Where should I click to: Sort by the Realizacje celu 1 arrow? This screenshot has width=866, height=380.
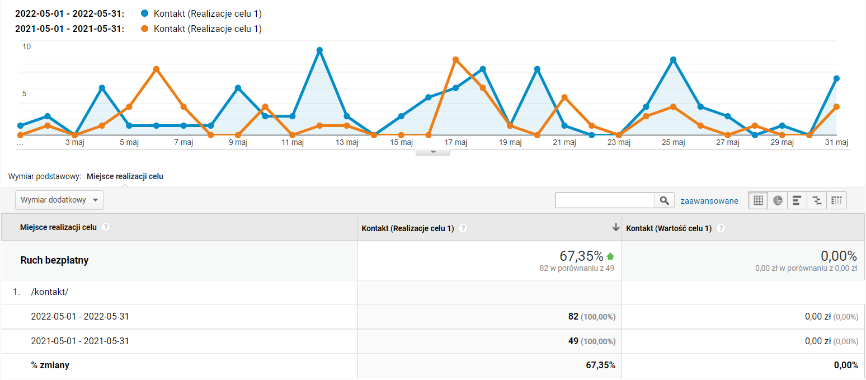coord(615,227)
